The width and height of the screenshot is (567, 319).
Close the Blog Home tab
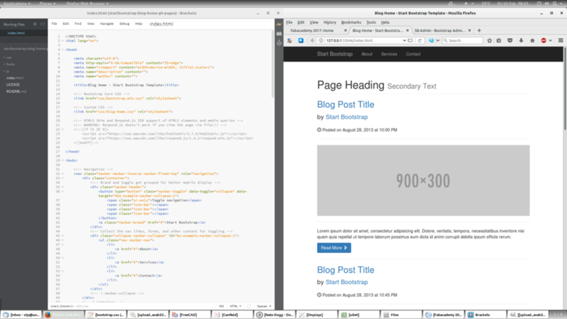point(408,30)
